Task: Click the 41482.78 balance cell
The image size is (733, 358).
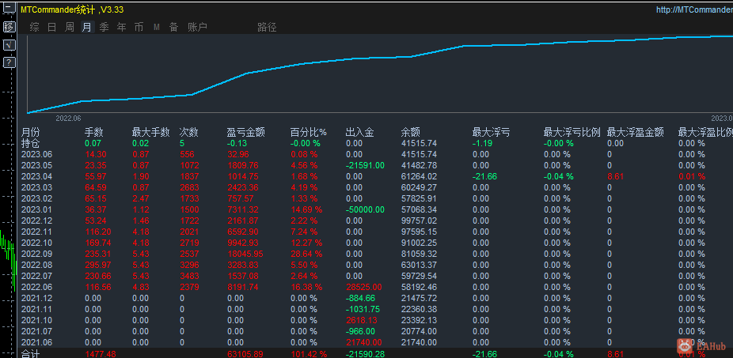Action: (x=419, y=166)
